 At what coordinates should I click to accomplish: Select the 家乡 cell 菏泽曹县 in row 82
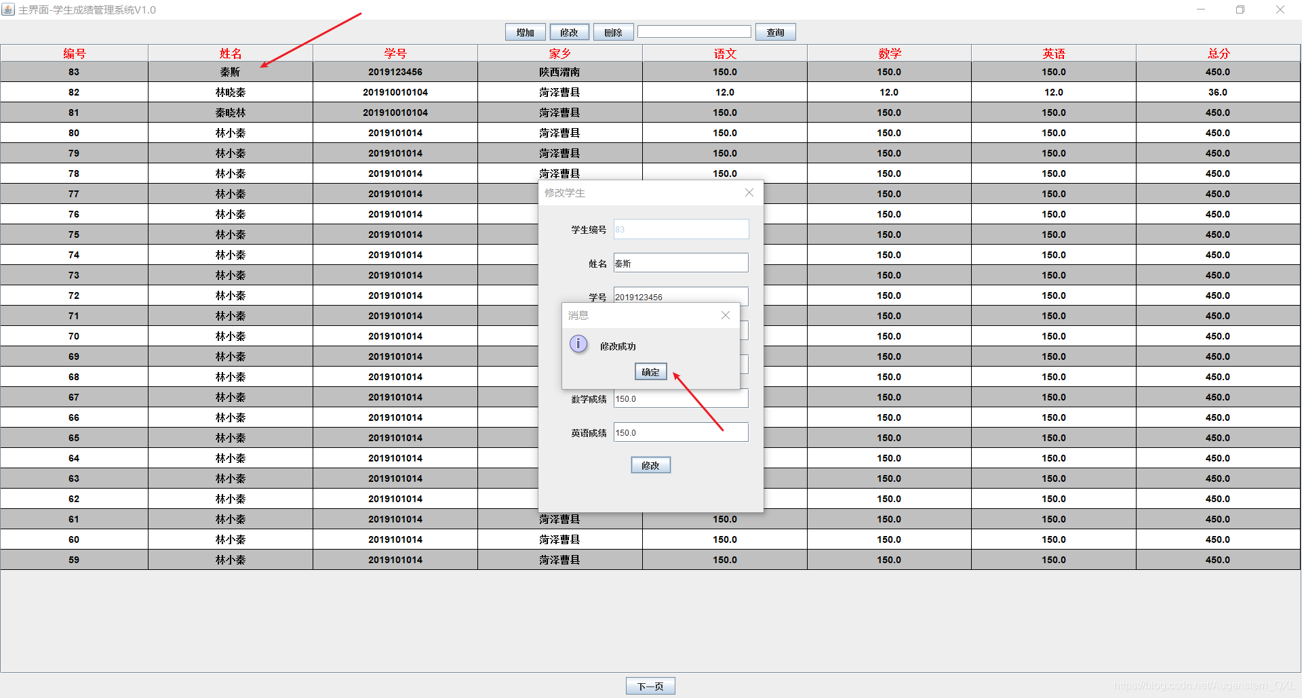tap(560, 92)
